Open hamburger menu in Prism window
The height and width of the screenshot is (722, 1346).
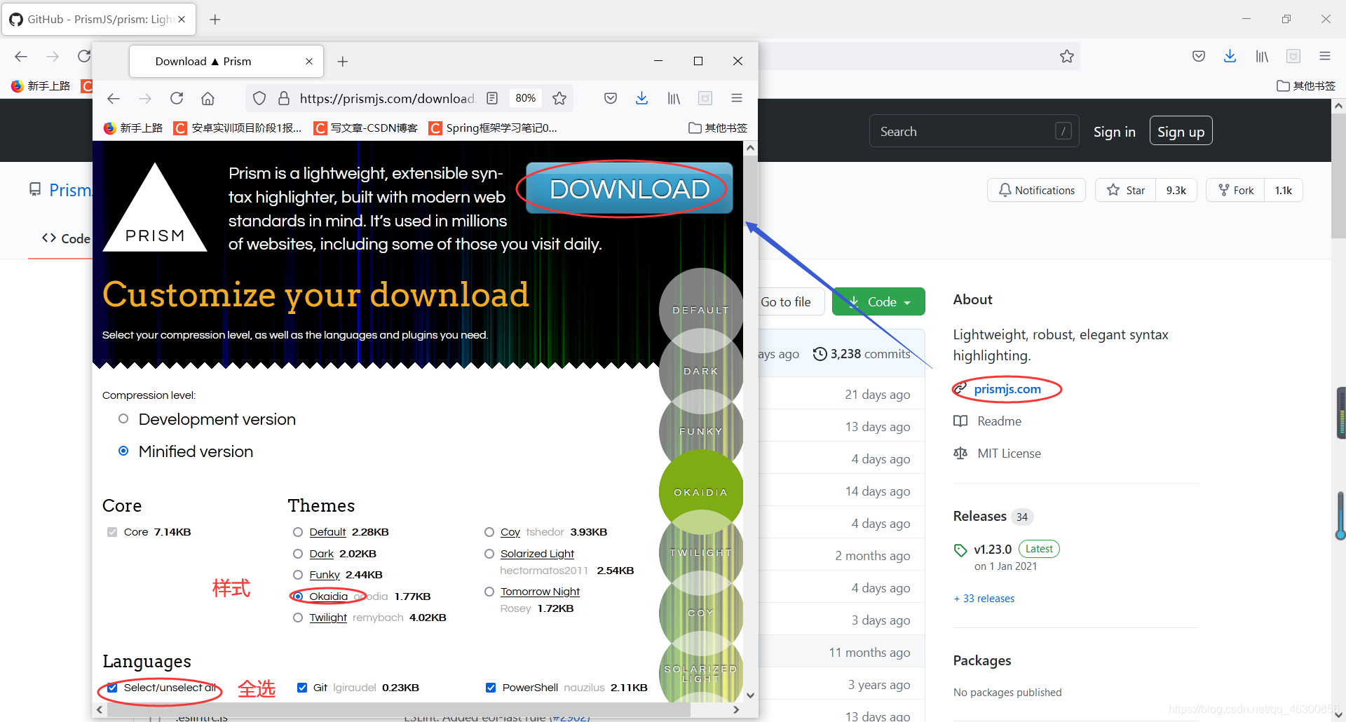point(737,98)
